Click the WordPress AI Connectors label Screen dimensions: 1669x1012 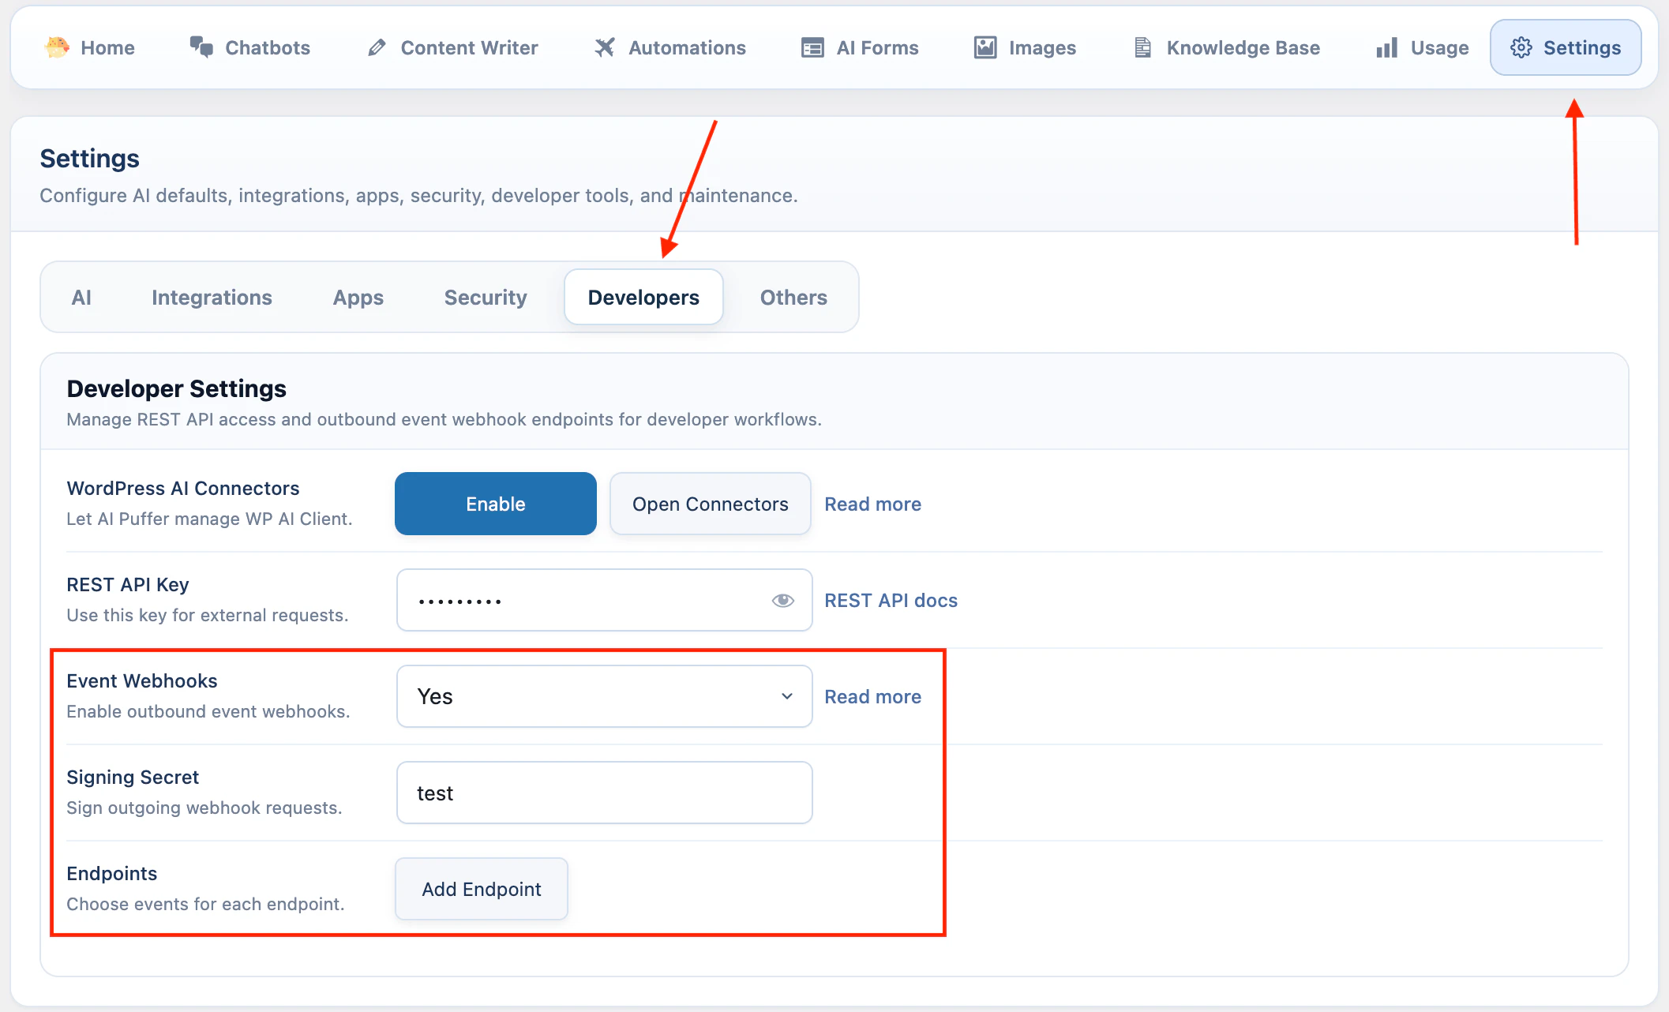(183, 488)
